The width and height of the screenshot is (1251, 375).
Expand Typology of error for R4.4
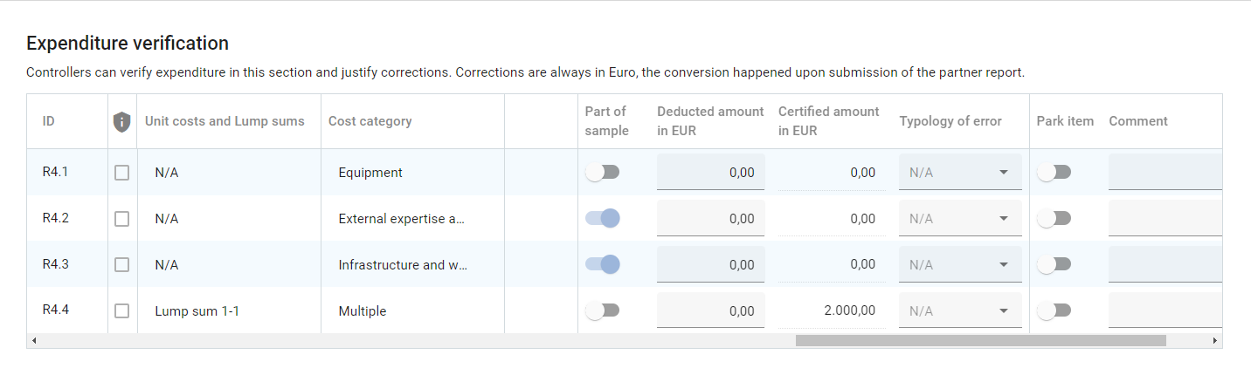959,311
